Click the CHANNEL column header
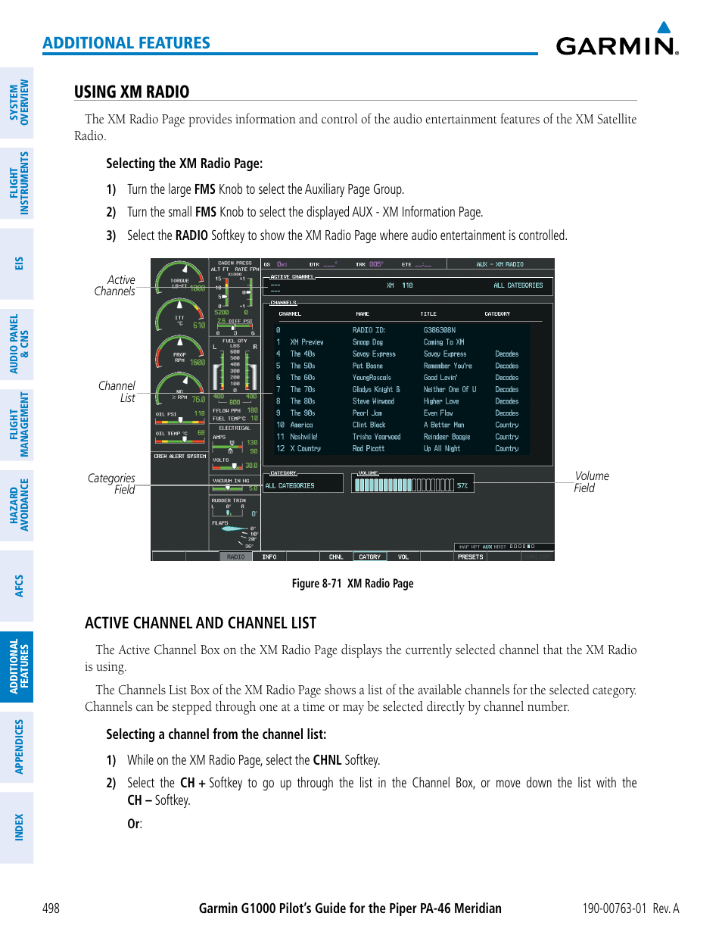Viewport: 722px width, 935px height. pyautogui.click(x=290, y=313)
